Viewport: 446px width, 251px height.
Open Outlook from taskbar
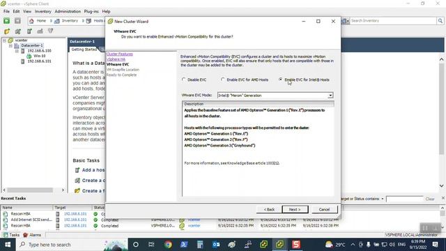point(216,245)
